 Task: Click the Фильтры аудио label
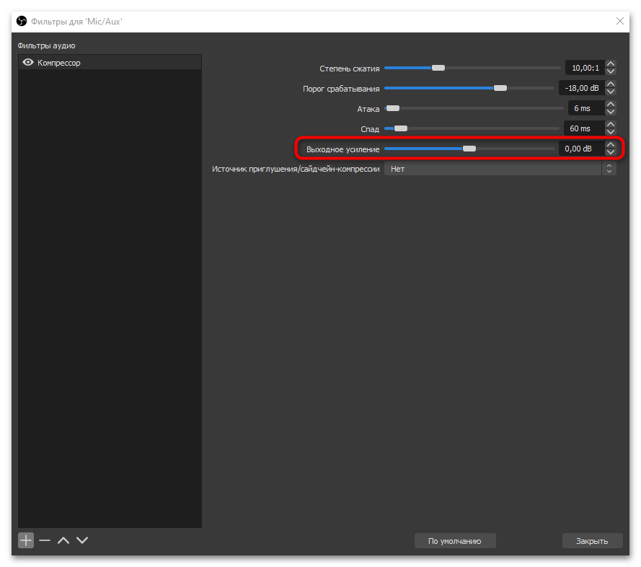46,45
